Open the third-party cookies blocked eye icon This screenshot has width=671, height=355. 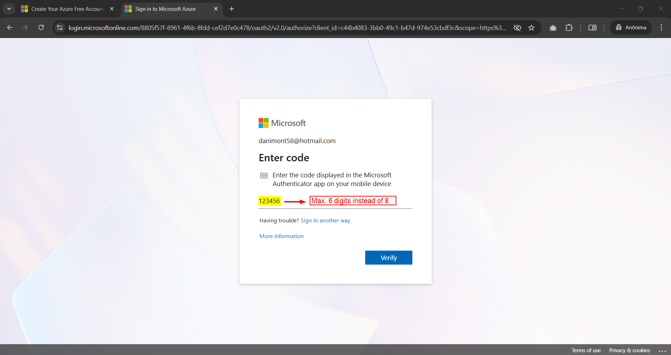coord(517,28)
